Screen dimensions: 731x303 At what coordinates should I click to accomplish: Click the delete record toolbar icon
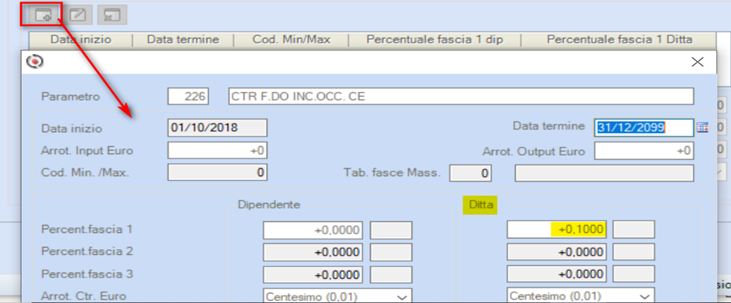click(112, 15)
